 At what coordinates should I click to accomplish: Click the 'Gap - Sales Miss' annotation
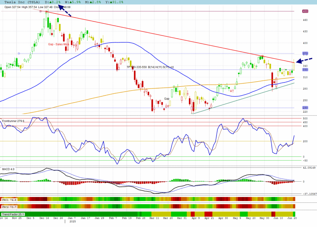coord(59,44)
